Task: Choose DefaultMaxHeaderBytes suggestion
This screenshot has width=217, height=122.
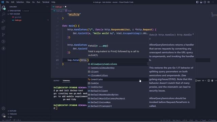Action: click(118, 95)
